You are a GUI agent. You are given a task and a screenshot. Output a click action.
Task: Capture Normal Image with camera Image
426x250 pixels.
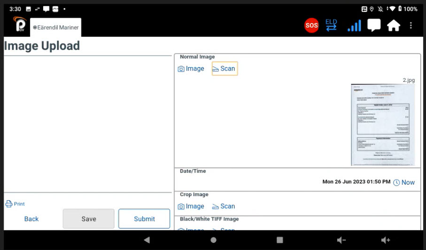click(191, 69)
